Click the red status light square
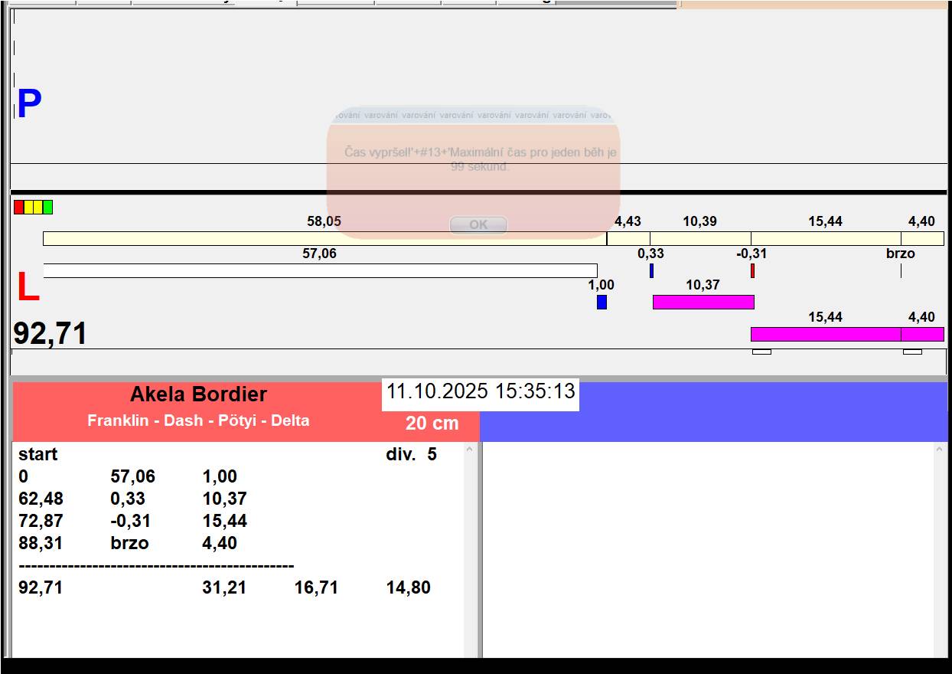Viewport: 952px width, 674px height. [x=19, y=207]
